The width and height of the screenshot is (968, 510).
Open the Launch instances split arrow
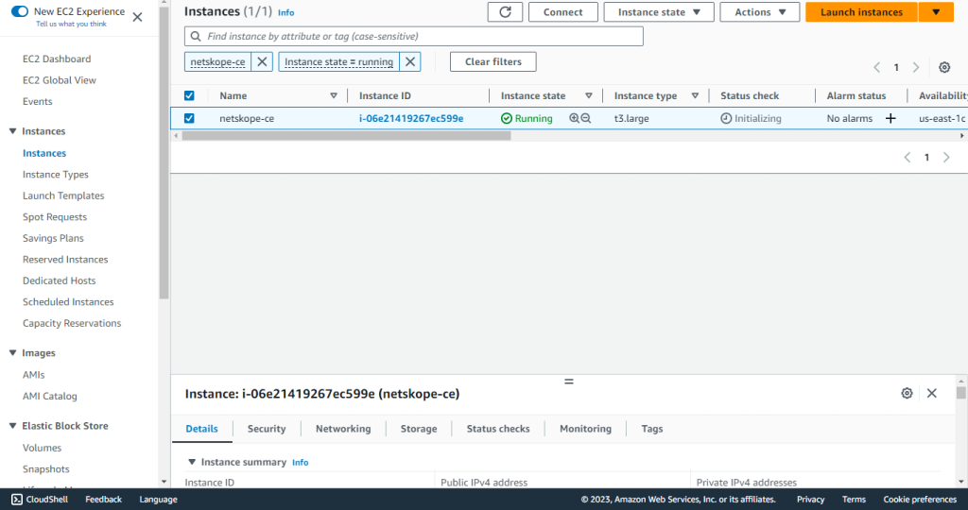tap(936, 12)
